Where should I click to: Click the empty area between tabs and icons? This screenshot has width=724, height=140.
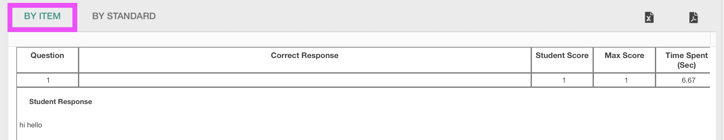pyautogui.click(x=398, y=16)
